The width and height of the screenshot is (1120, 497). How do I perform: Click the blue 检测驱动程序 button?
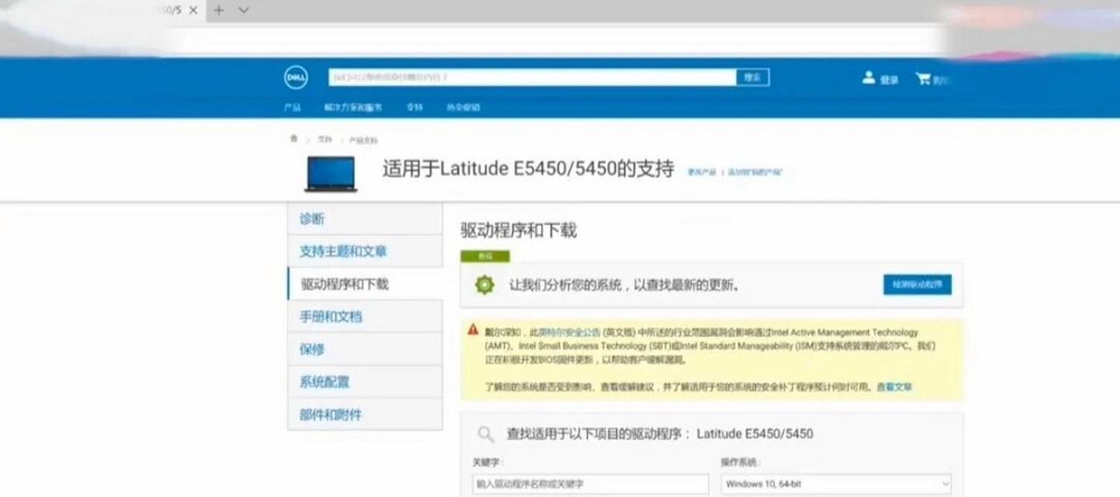[x=917, y=285]
